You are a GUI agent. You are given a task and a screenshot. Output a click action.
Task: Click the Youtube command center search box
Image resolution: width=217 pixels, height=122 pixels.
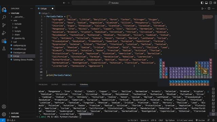pyautogui.click(x=113, y=3)
